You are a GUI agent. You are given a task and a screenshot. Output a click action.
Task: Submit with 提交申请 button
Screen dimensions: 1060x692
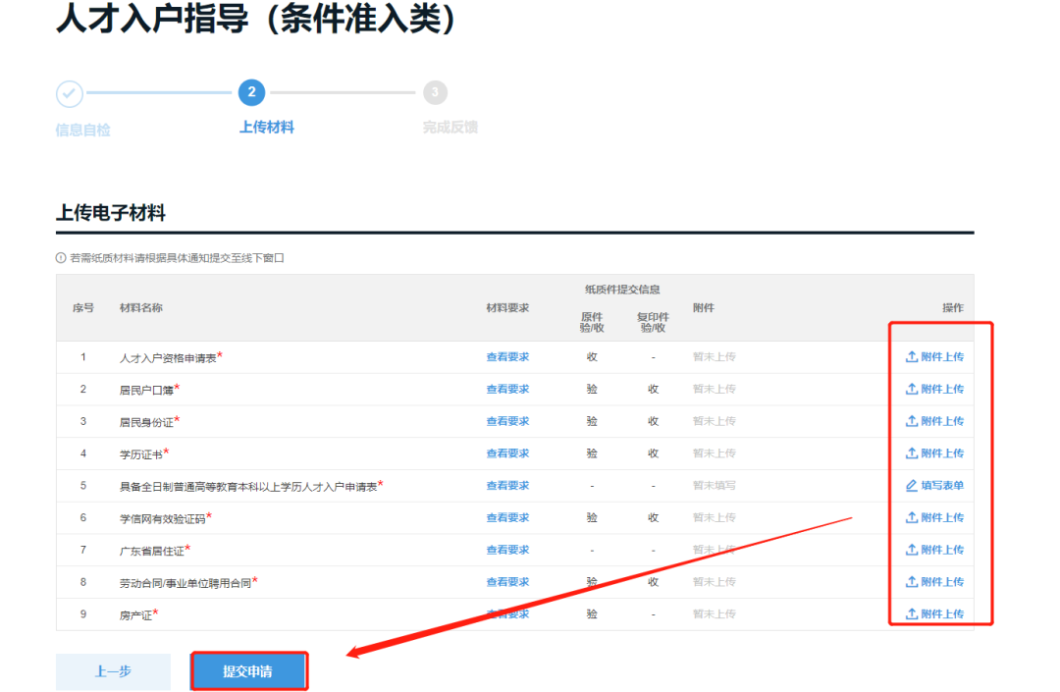click(248, 671)
